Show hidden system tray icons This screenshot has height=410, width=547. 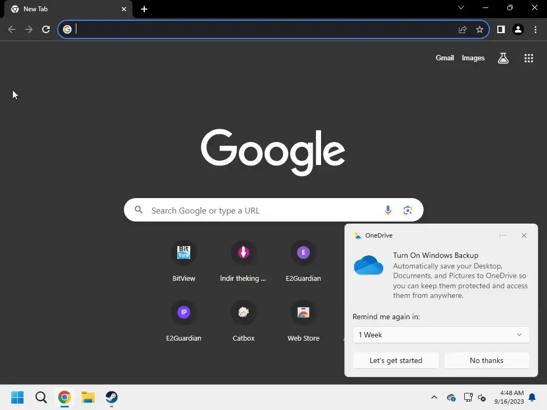[434, 397]
